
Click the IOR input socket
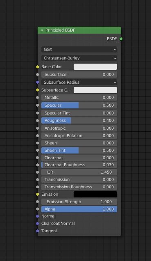(x=38, y=172)
